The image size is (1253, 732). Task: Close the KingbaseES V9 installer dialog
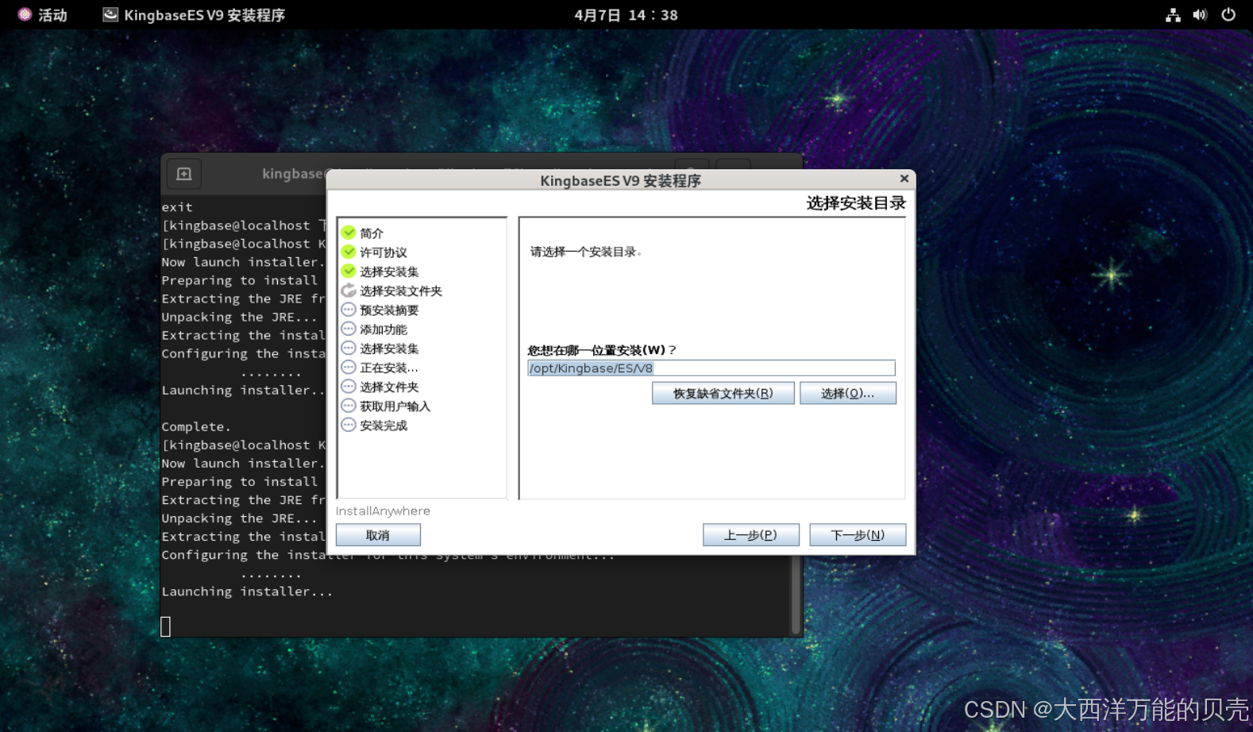(x=904, y=179)
